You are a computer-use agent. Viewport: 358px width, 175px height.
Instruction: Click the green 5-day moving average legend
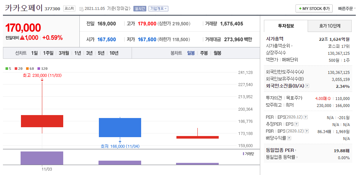[x=8, y=68]
